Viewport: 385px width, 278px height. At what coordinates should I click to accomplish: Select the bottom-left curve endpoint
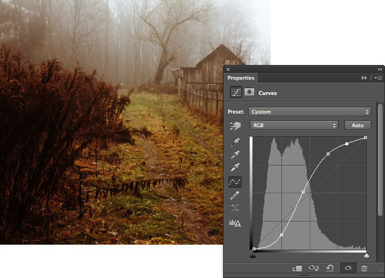(x=254, y=249)
